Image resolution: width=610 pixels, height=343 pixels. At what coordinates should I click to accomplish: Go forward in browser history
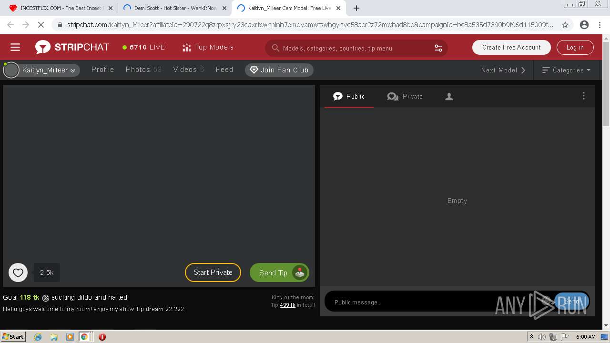pos(26,25)
